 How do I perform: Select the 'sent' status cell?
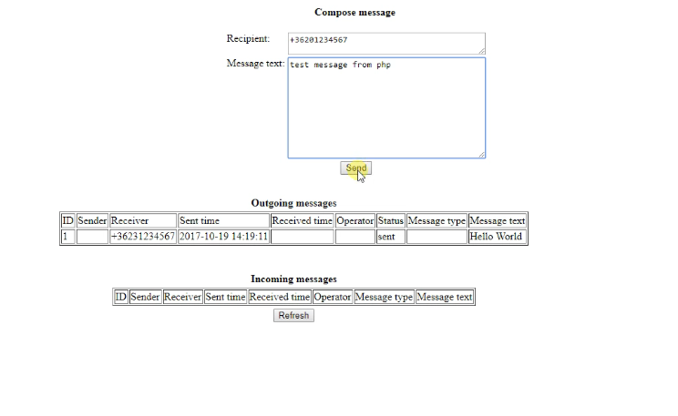click(390, 237)
